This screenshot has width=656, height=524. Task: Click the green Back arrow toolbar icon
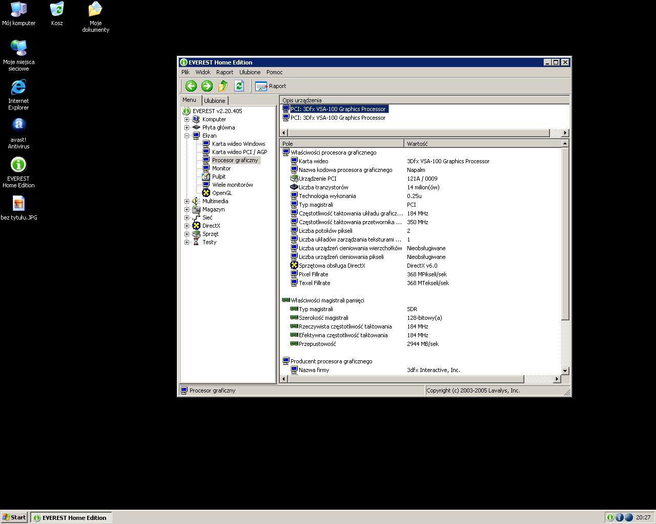[191, 86]
